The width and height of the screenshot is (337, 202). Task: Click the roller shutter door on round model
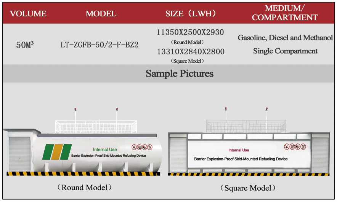coord(19,154)
